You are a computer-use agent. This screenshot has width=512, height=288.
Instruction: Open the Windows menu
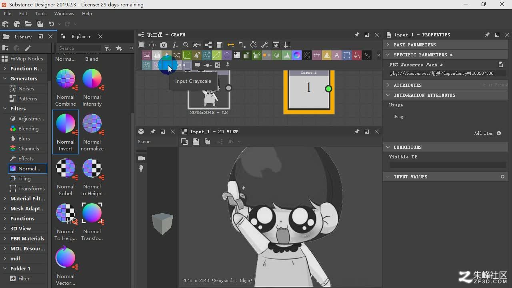pyautogui.click(x=64, y=14)
